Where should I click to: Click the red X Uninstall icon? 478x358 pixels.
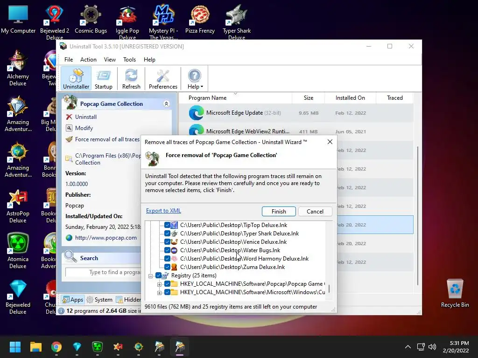click(x=69, y=117)
